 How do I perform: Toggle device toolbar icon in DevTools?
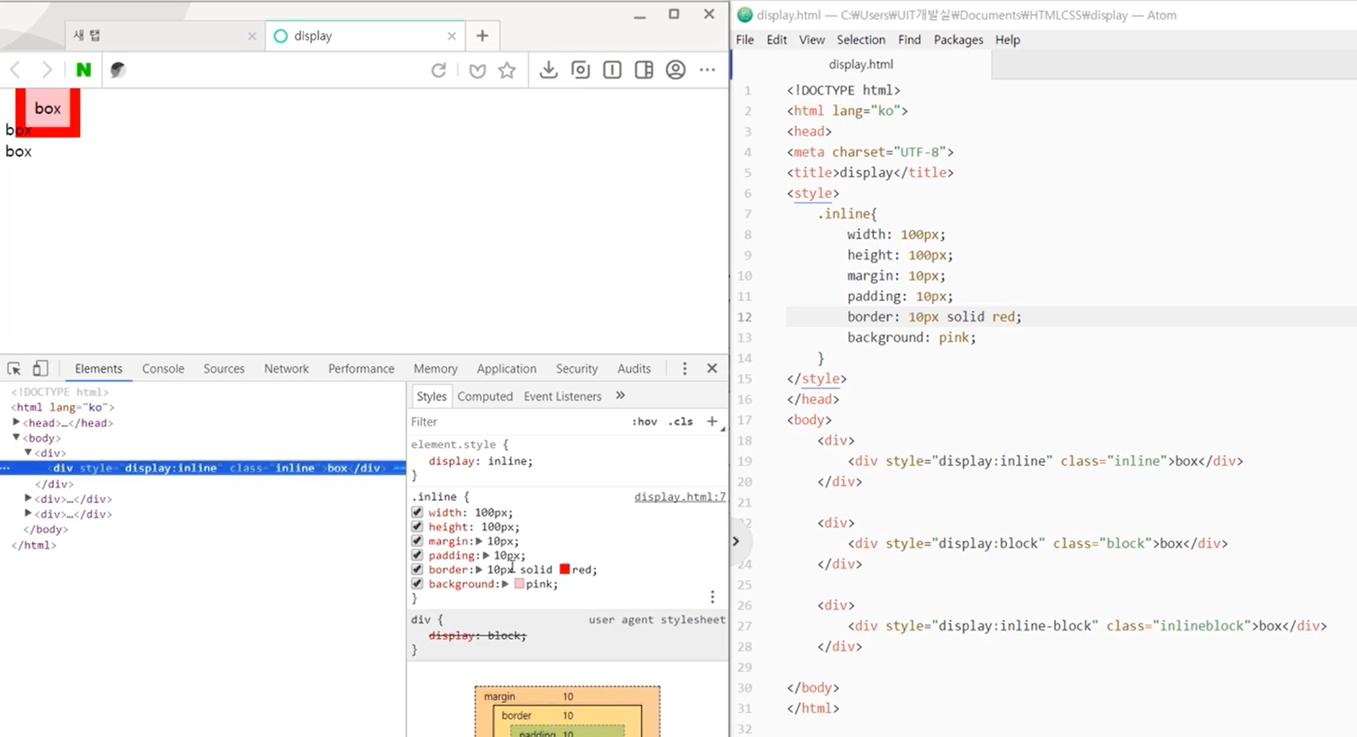point(40,368)
